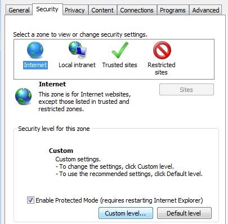
Task: Show the Advanced tab
Action: tap(205, 10)
